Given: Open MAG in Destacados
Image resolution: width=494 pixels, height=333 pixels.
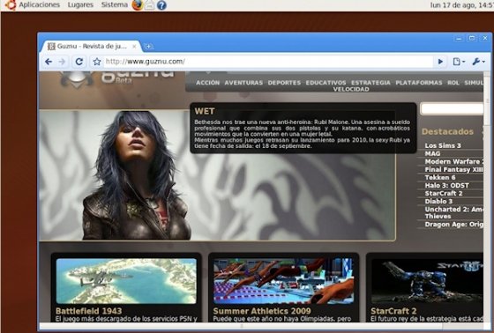Looking at the screenshot, I should [x=432, y=153].
